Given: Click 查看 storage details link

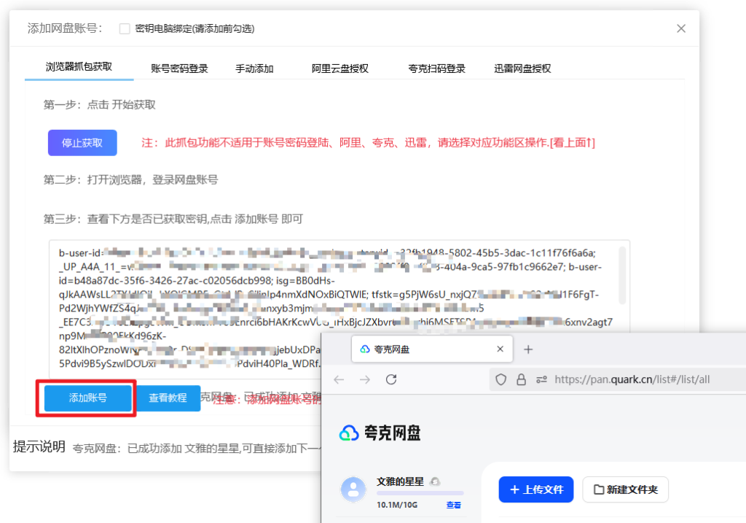Looking at the screenshot, I should [453, 505].
